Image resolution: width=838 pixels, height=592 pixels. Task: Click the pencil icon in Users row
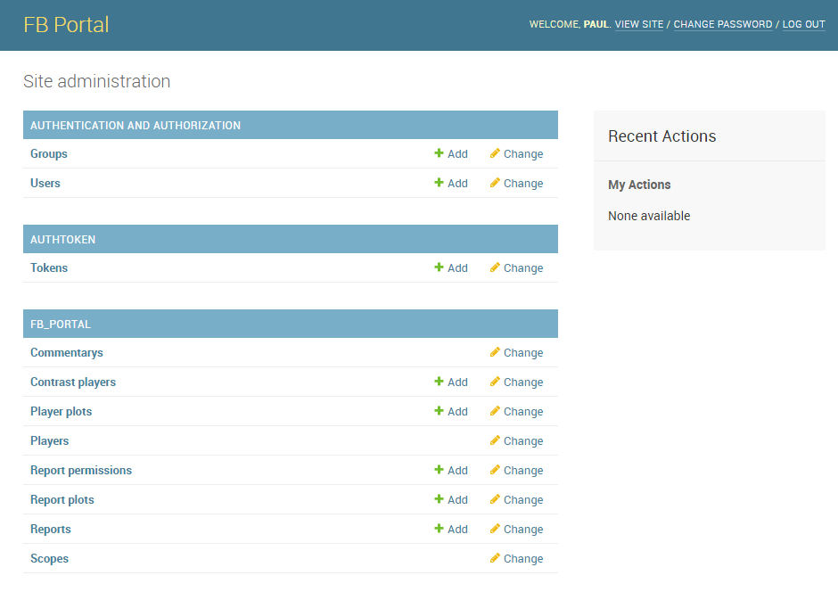pos(495,183)
